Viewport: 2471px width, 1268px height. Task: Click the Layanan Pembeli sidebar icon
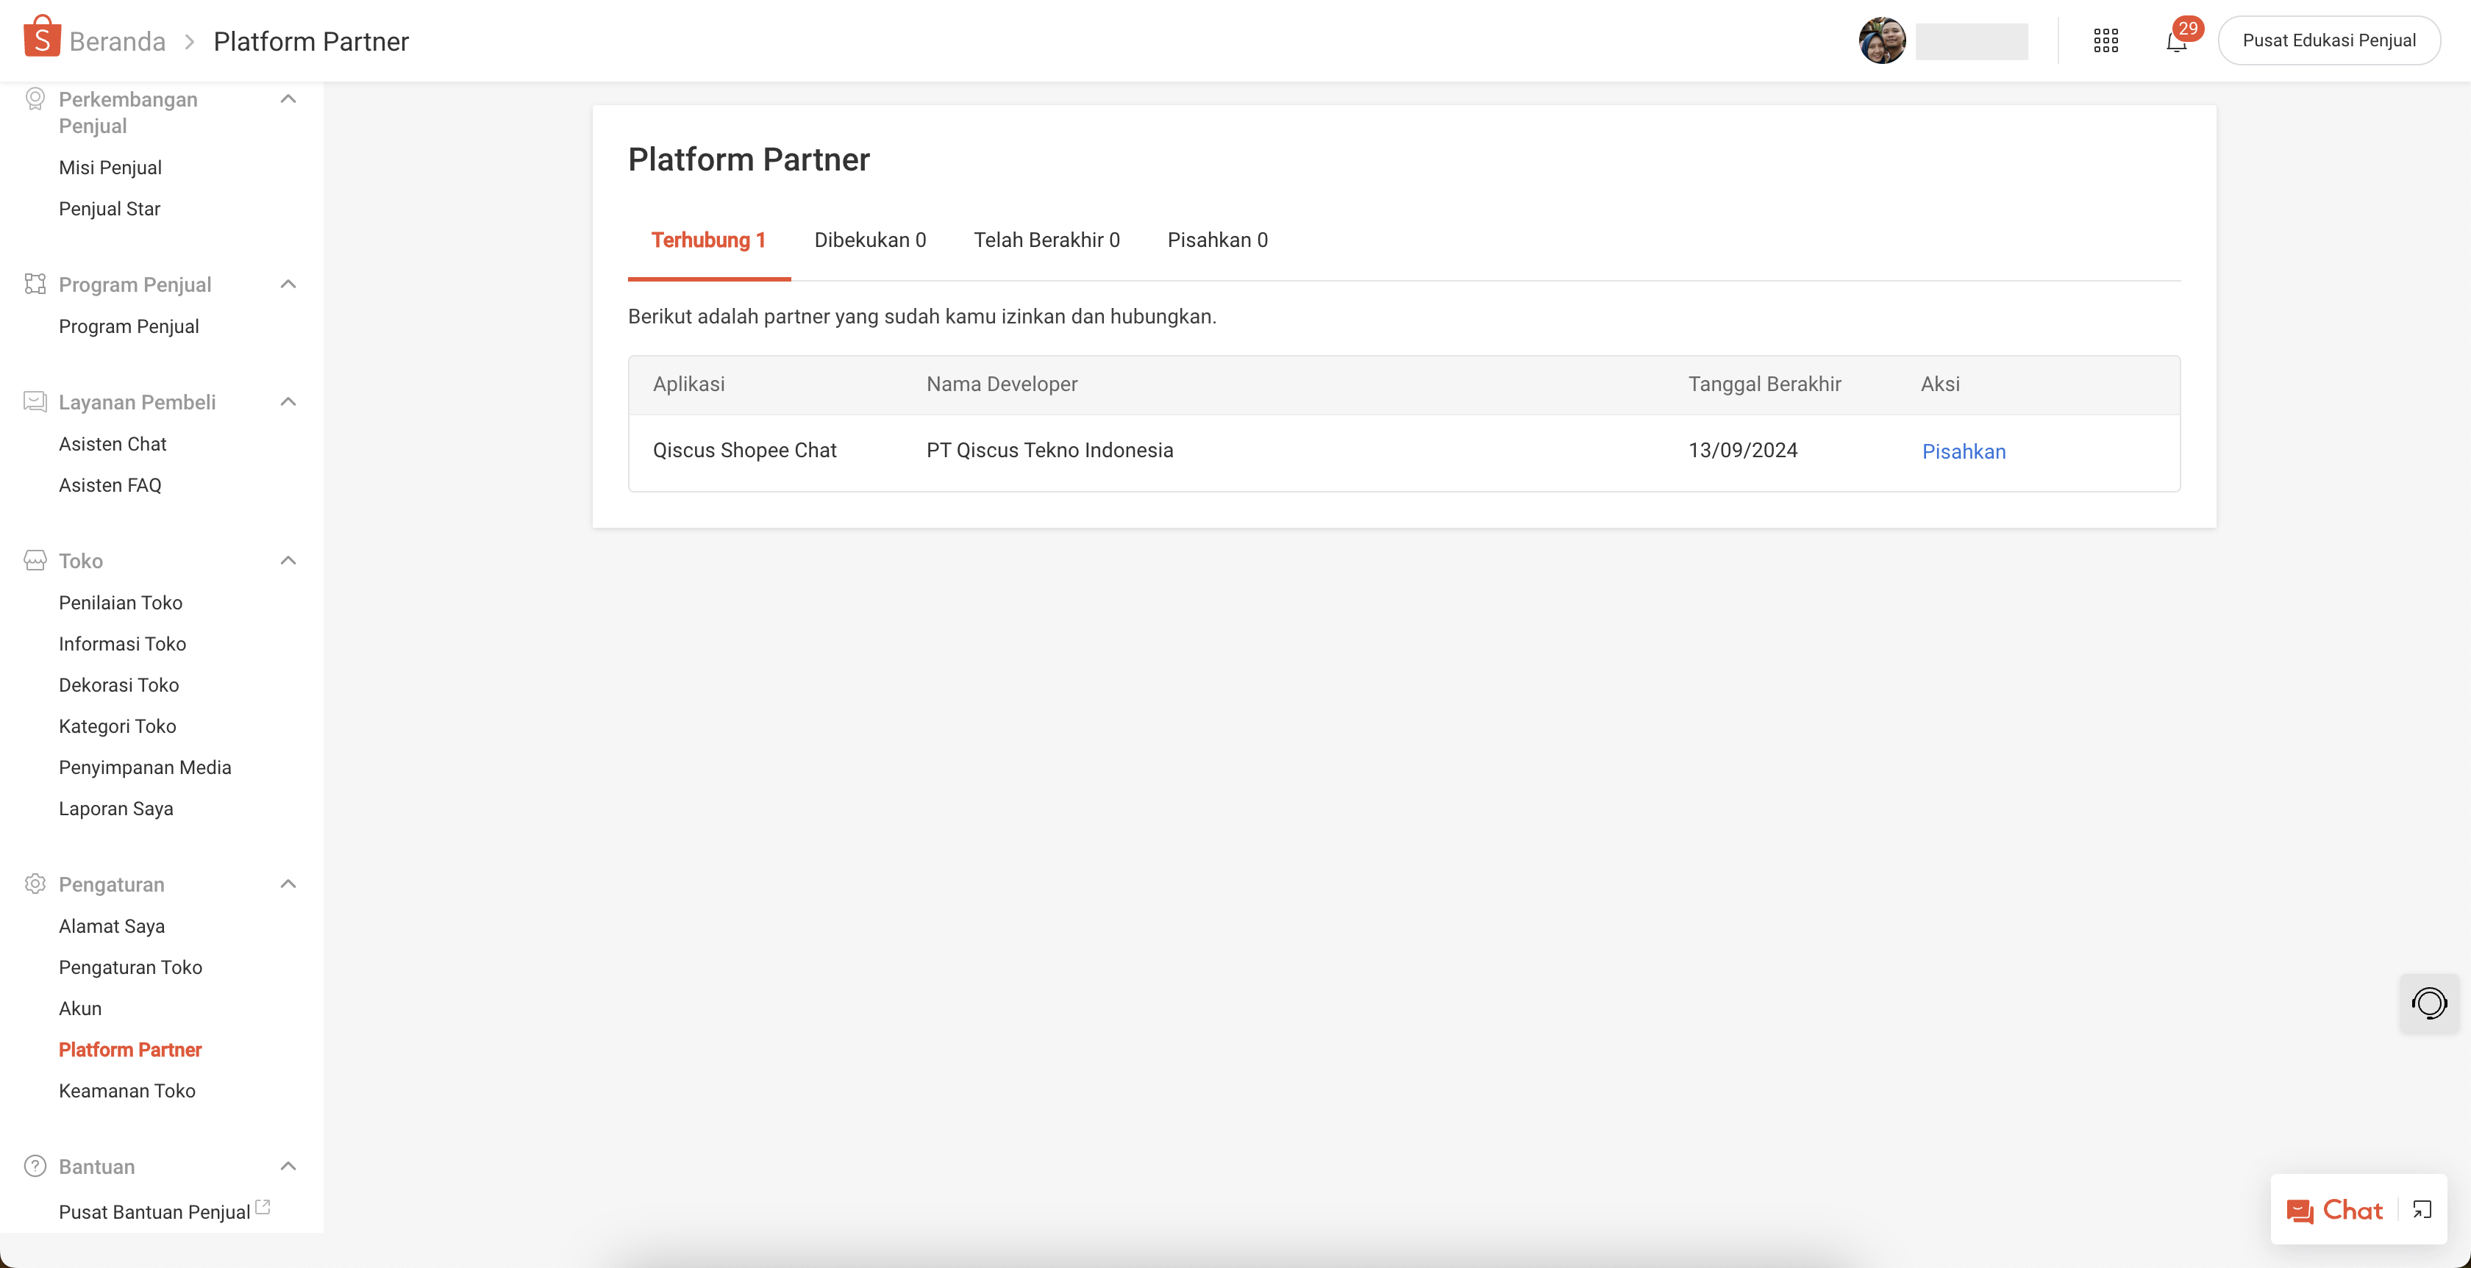pos(35,401)
